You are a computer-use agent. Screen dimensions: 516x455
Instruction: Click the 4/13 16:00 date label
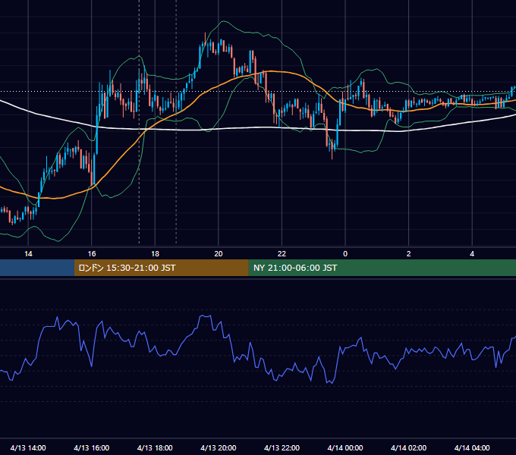tap(92, 447)
